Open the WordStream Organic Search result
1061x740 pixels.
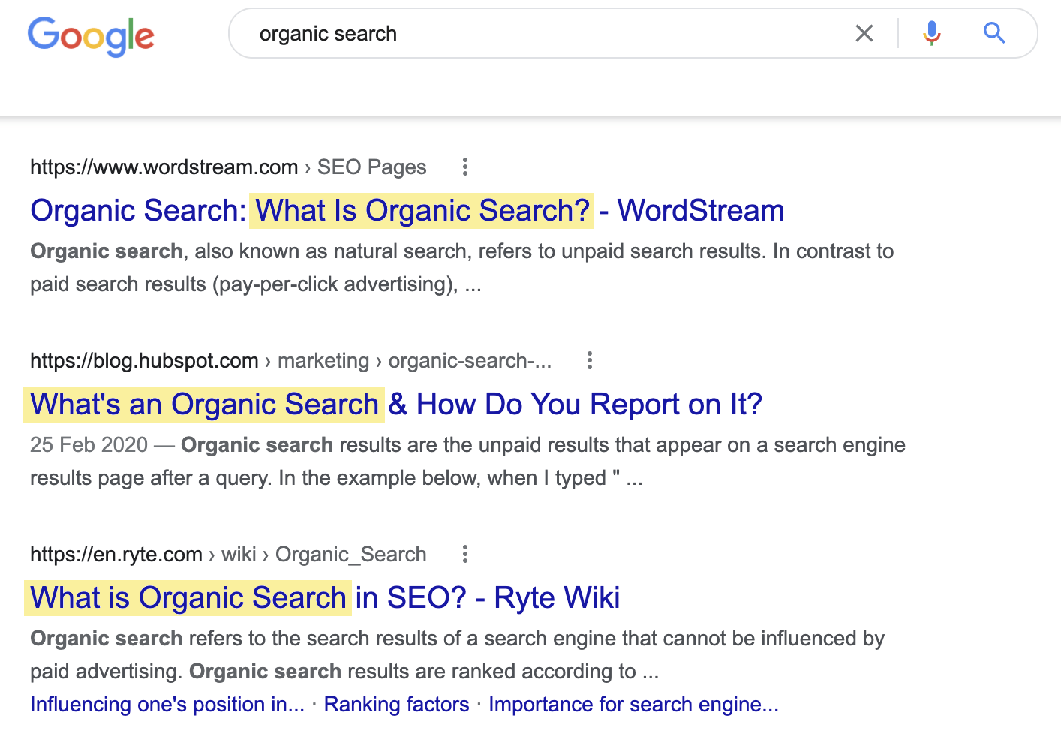407,211
